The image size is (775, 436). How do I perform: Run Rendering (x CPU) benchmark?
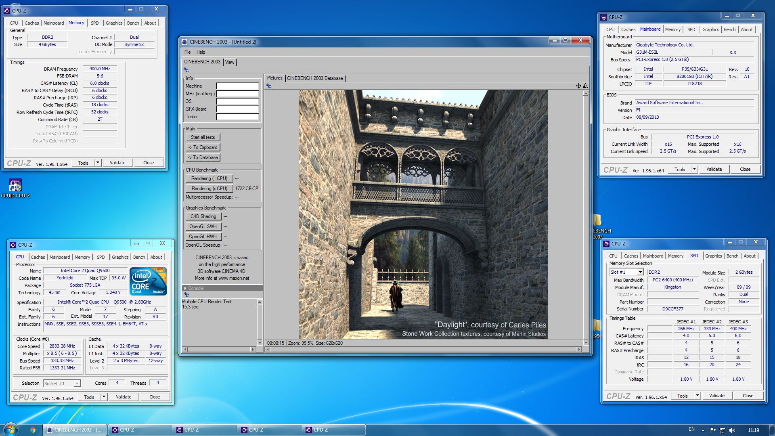209,189
